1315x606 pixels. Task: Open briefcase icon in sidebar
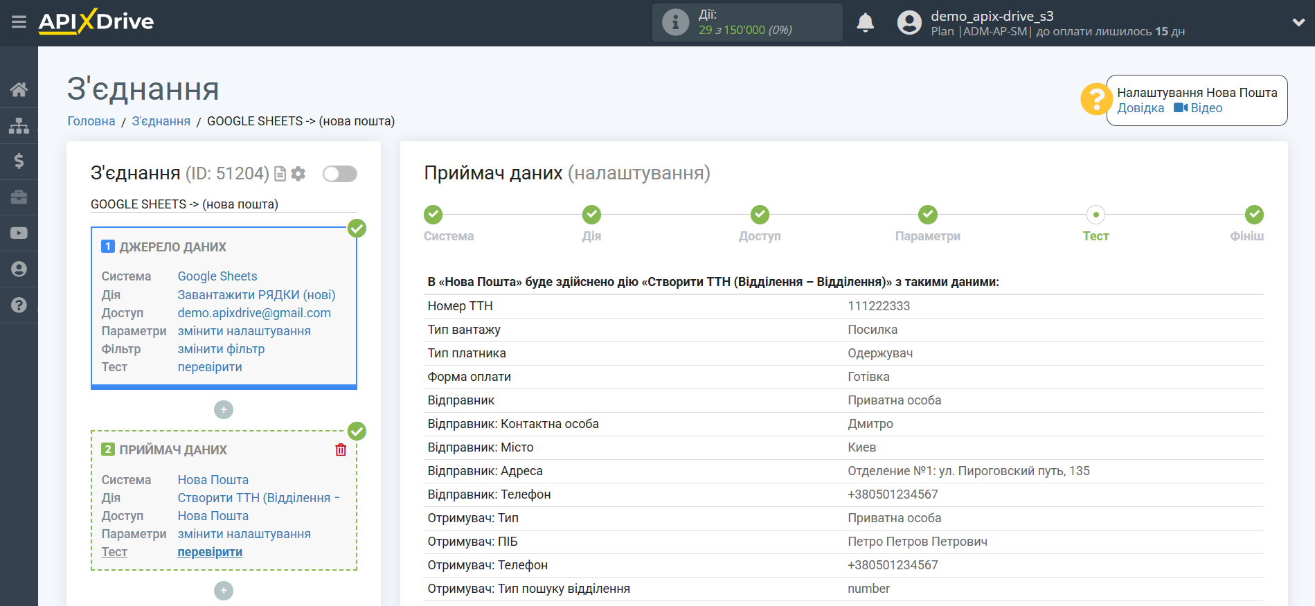[x=19, y=197]
